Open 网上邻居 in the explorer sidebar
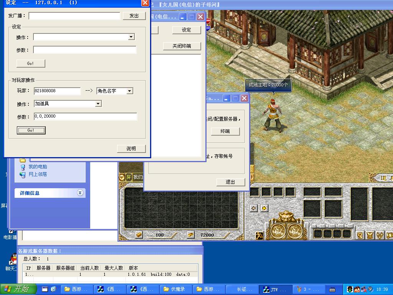 click(38, 174)
